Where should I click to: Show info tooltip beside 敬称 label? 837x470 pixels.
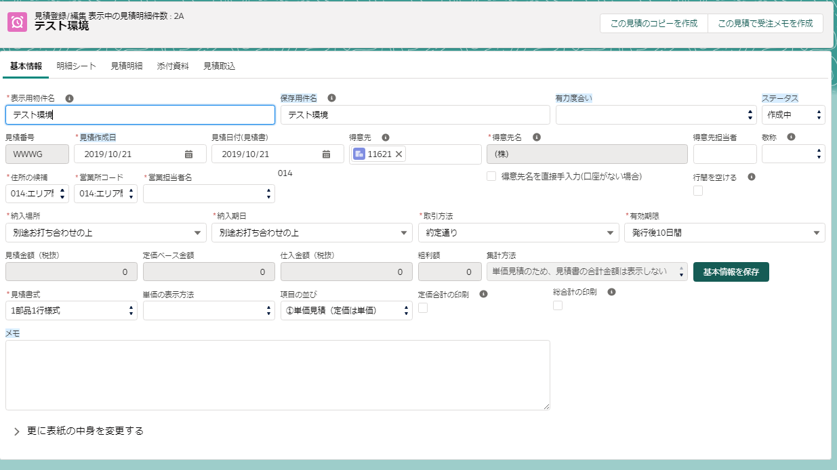click(791, 137)
